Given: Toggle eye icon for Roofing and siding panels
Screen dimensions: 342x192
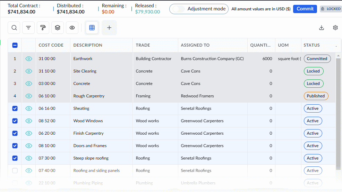Looking at the screenshot, I should (28, 171).
